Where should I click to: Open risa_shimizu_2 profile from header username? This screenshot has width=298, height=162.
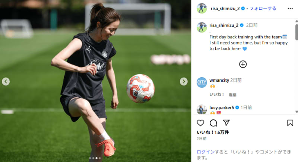(225, 9)
